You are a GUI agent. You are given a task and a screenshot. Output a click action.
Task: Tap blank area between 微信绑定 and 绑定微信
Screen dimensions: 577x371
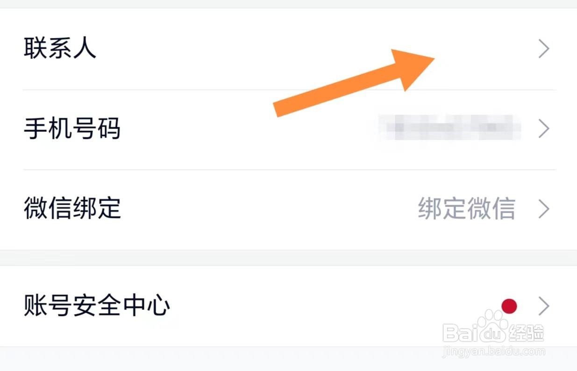coord(269,209)
